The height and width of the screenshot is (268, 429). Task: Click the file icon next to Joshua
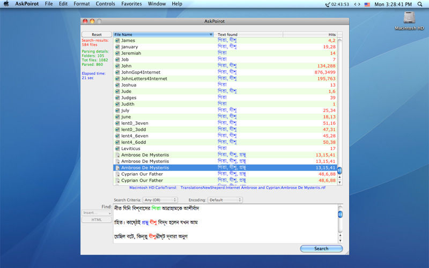(117, 85)
